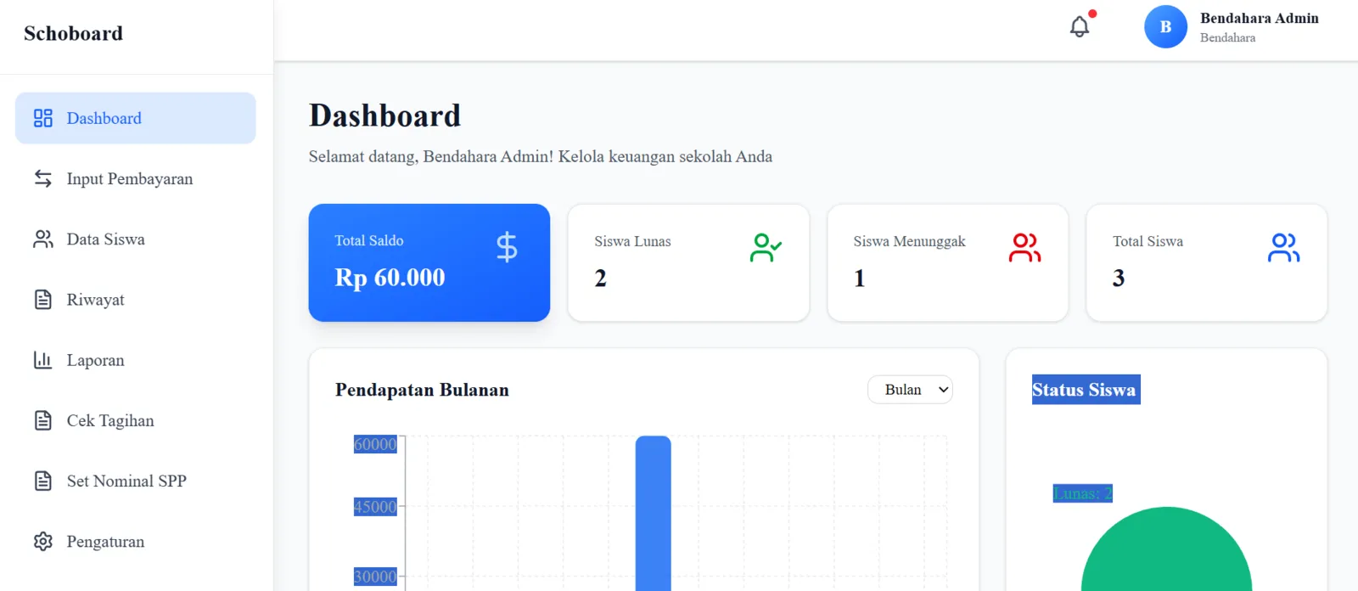1358x591 pixels.
Task: Select Riwayat in the sidebar
Action: point(136,300)
